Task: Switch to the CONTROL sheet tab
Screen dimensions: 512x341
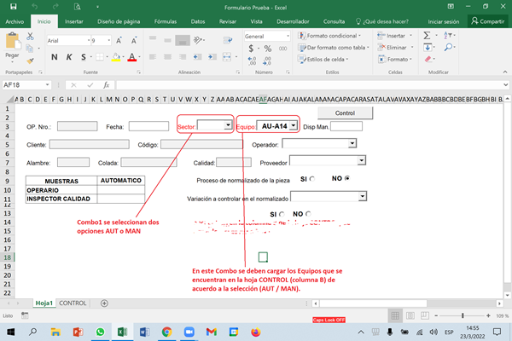Action: tap(73, 303)
